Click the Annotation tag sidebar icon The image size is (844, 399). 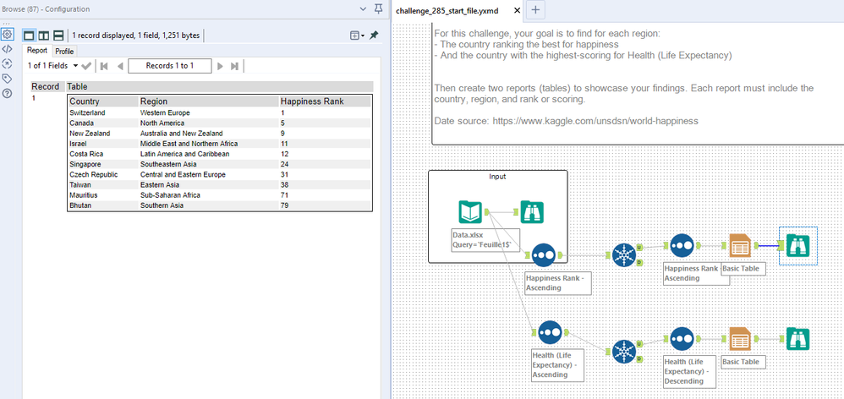(7, 79)
